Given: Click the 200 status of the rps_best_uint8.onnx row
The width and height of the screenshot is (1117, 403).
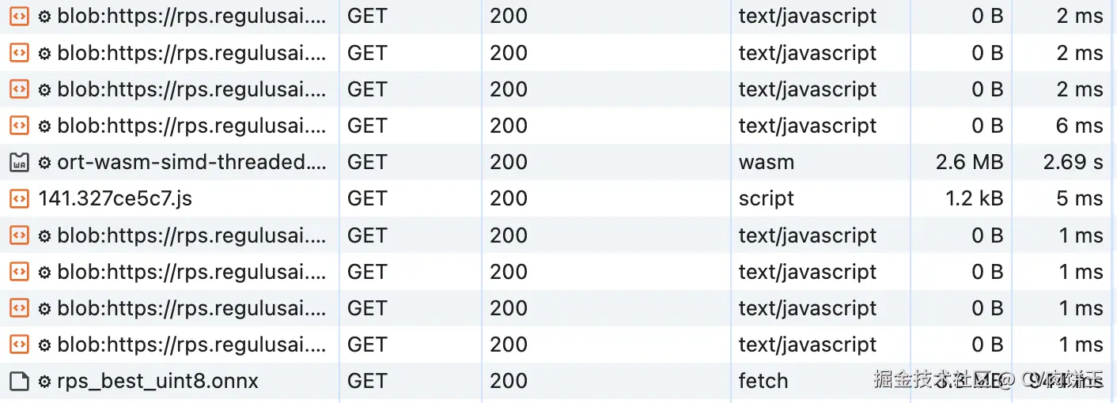Looking at the screenshot, I should pyautogui.click(x=509, y=381).
